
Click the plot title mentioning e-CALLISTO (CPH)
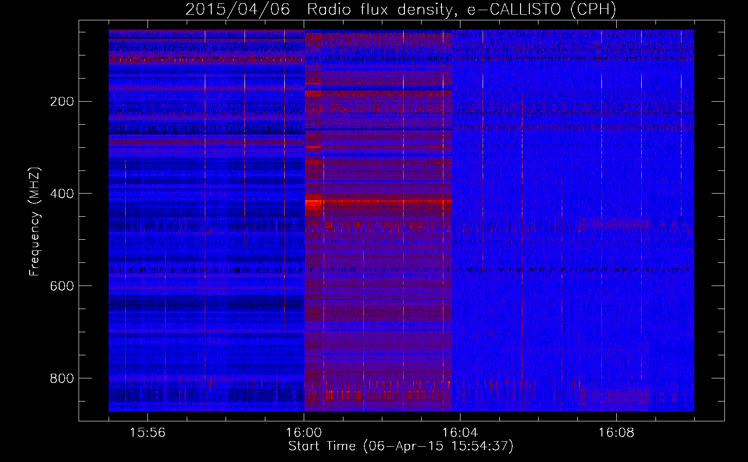(401, 9)
